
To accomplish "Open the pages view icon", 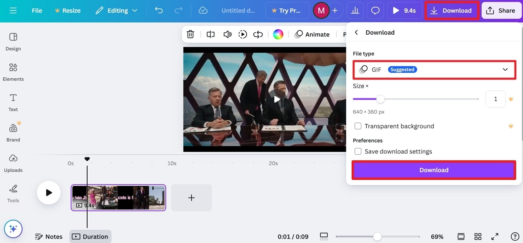I will point(461,237).
